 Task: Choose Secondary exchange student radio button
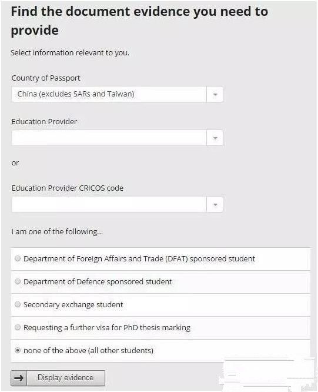click(18, 304)
